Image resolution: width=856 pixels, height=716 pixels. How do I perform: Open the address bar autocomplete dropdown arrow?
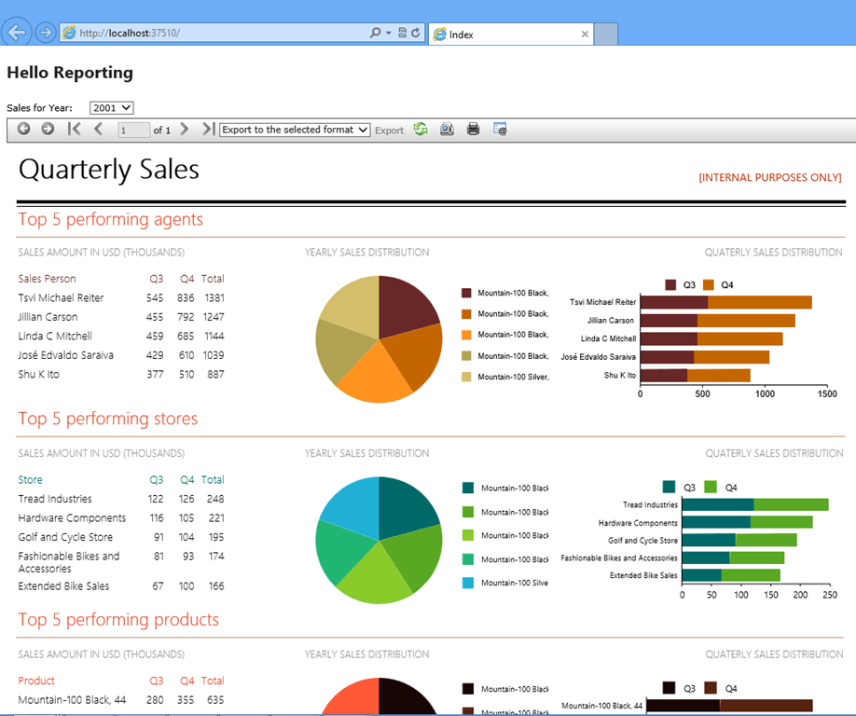click(x=388, y=34)
